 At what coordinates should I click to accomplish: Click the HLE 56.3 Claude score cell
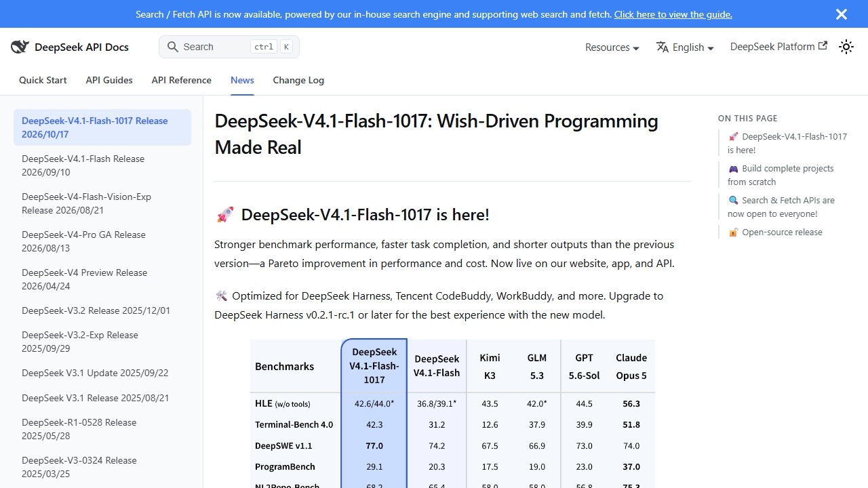pos(631,403)
